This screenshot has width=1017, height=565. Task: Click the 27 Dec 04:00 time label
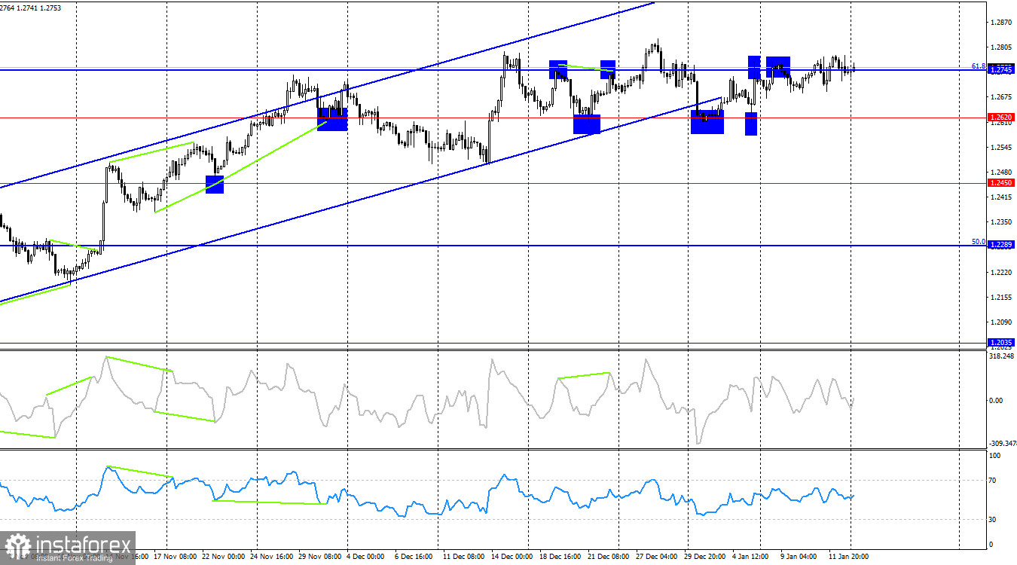[658, 557]
